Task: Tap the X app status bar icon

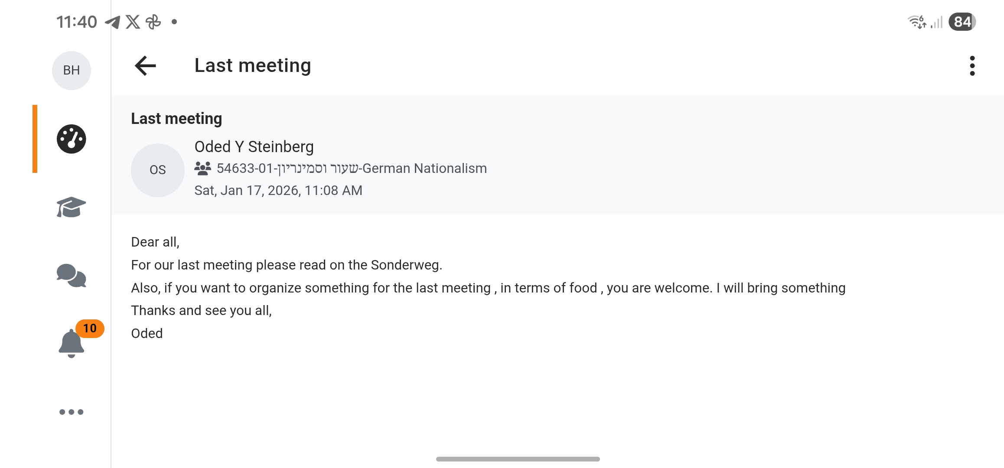Action: [x=133, y=22]
